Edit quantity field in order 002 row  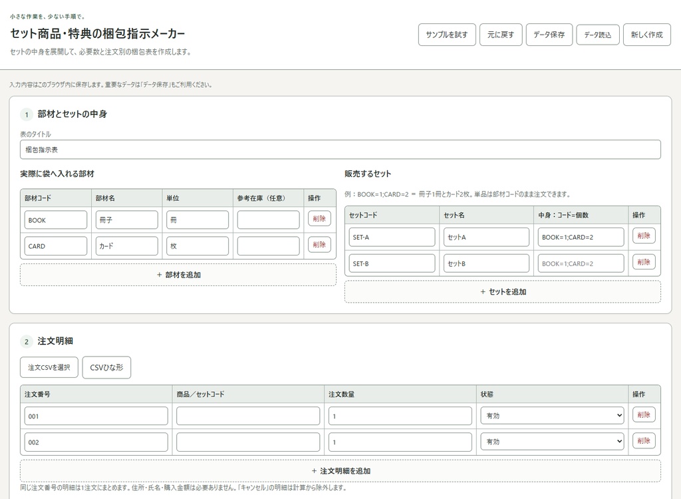pyautogui.click(x=400, y=442)
